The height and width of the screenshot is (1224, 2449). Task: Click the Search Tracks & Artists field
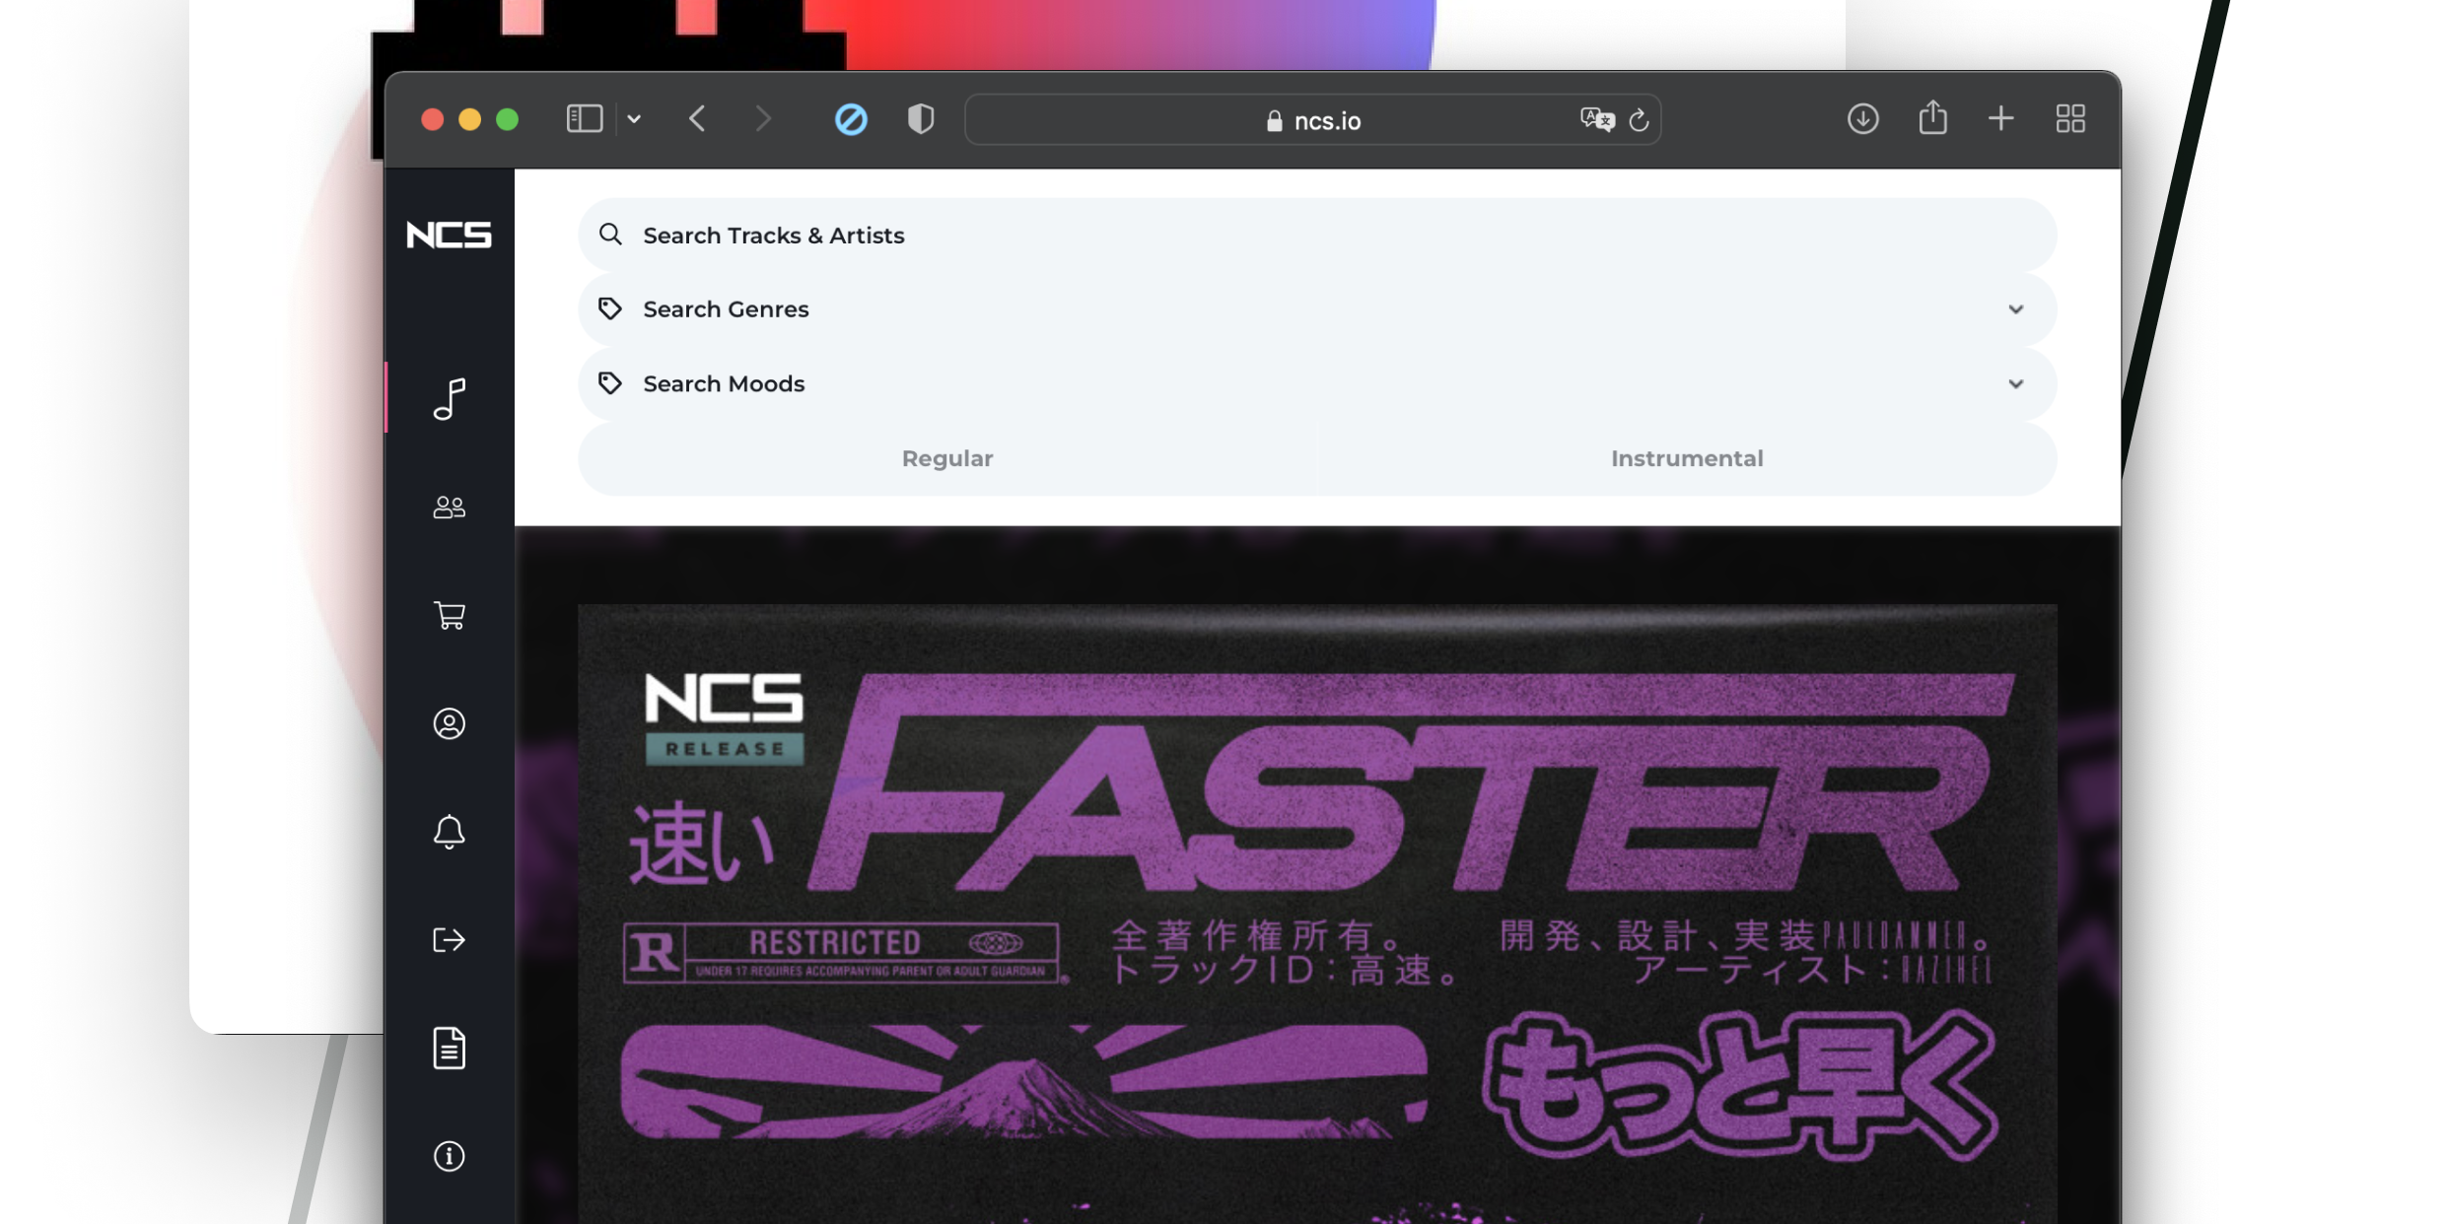(1316, 236)
